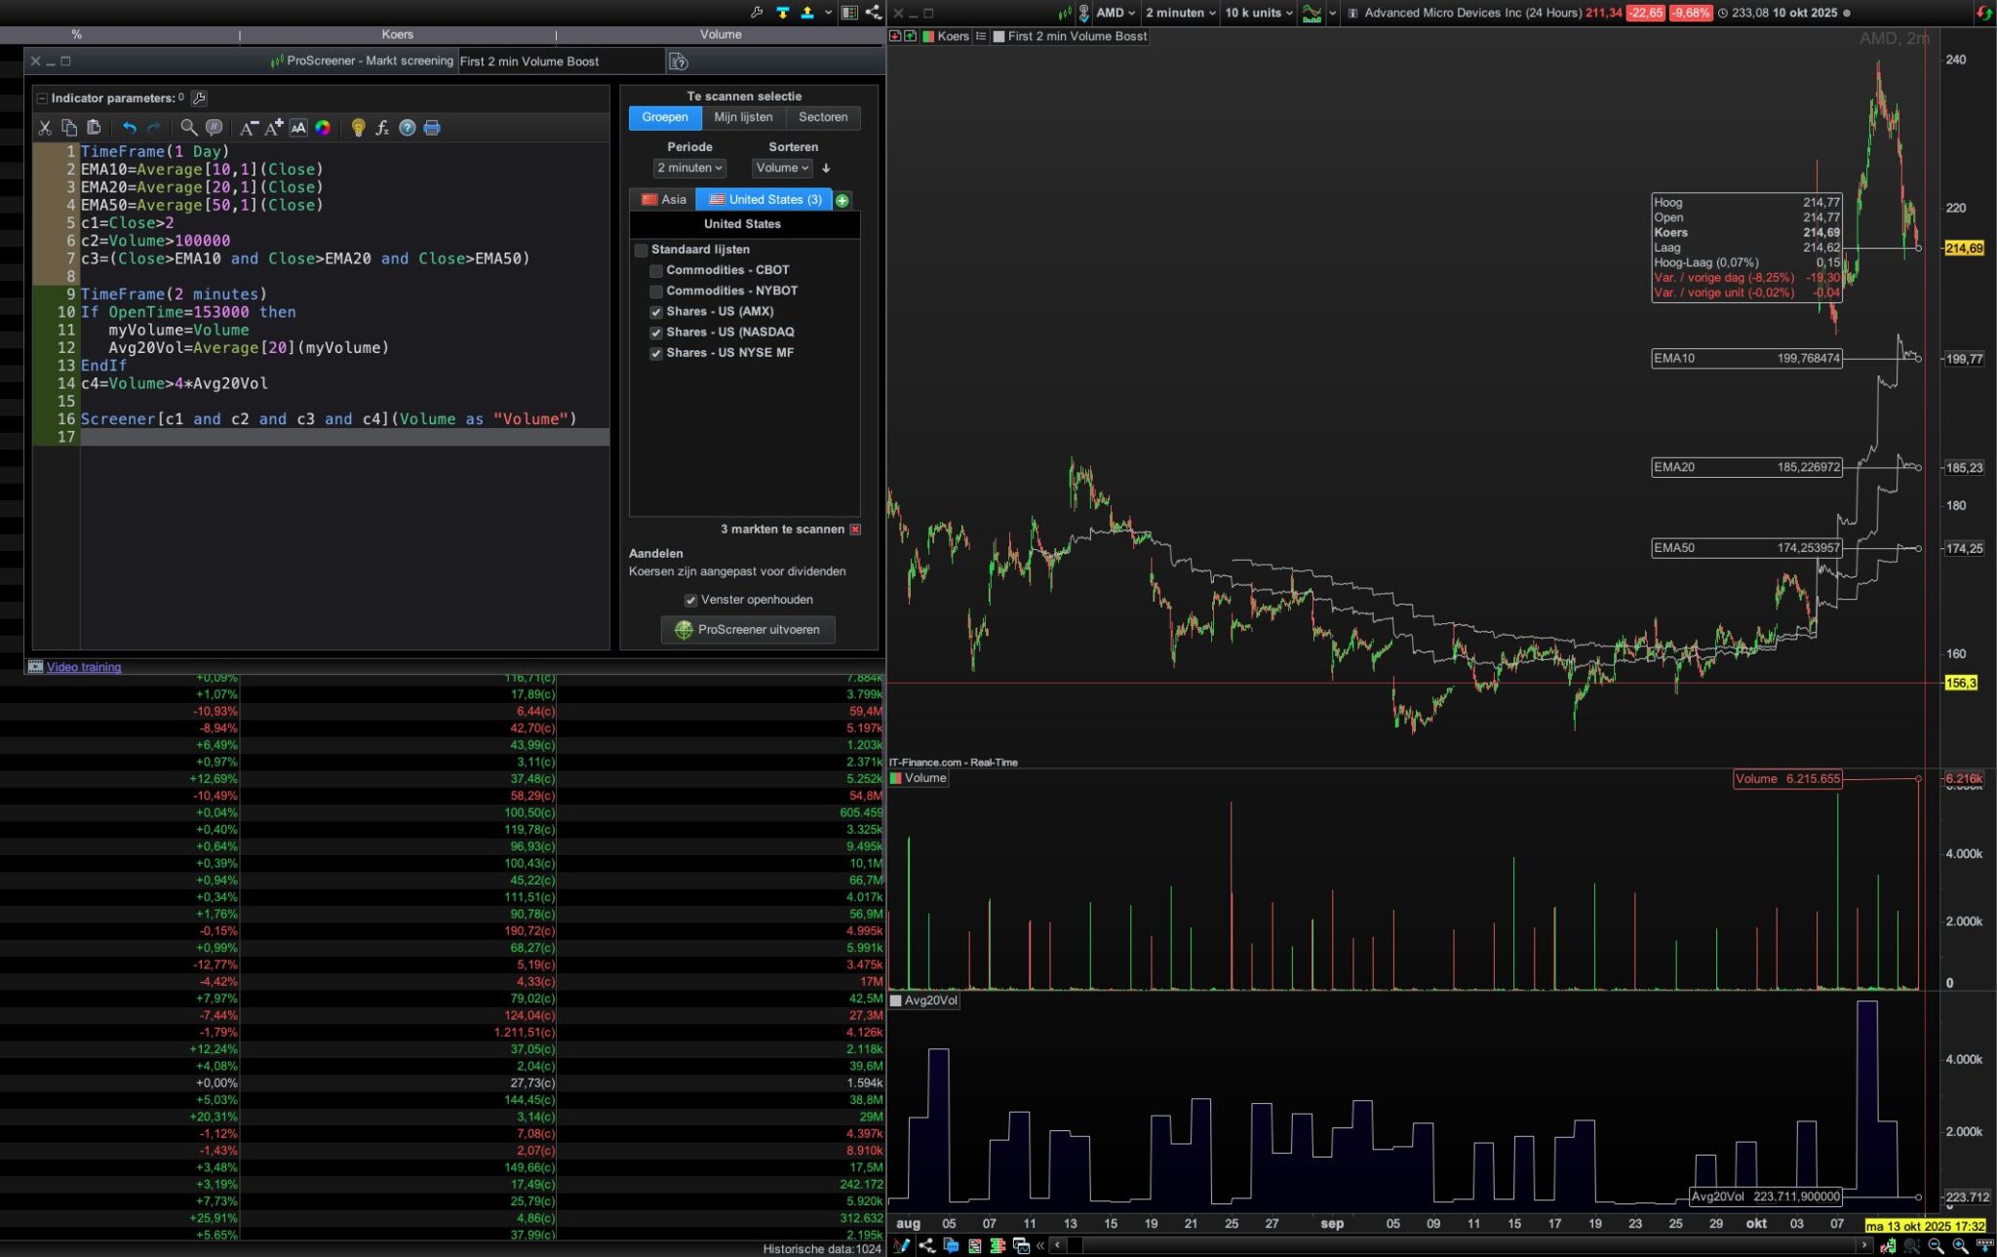Open the Sorteren Volume dropdown
1997x1257 pixels.
click(782, 168)
